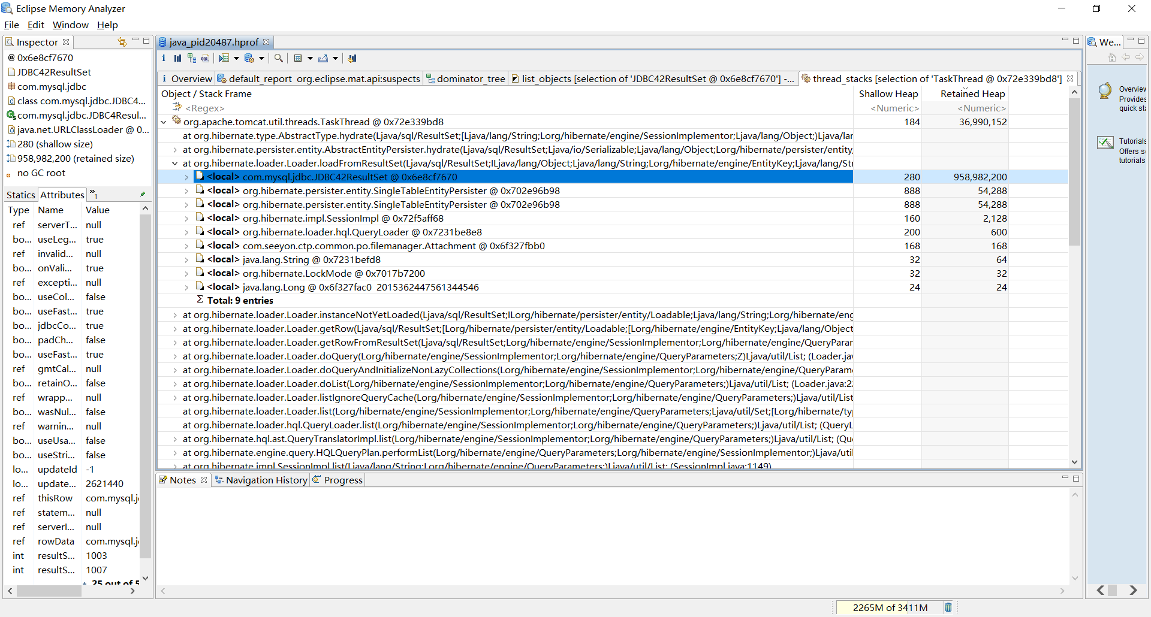Select the java.net.URLClassLoader row in Inspector
1151x617 pixels.
click(78, 129)
